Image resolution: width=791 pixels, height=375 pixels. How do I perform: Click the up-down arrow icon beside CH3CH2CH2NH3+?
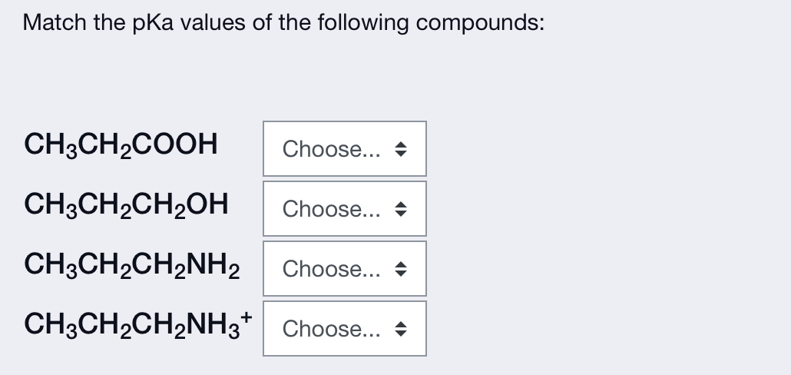point(401,328)
